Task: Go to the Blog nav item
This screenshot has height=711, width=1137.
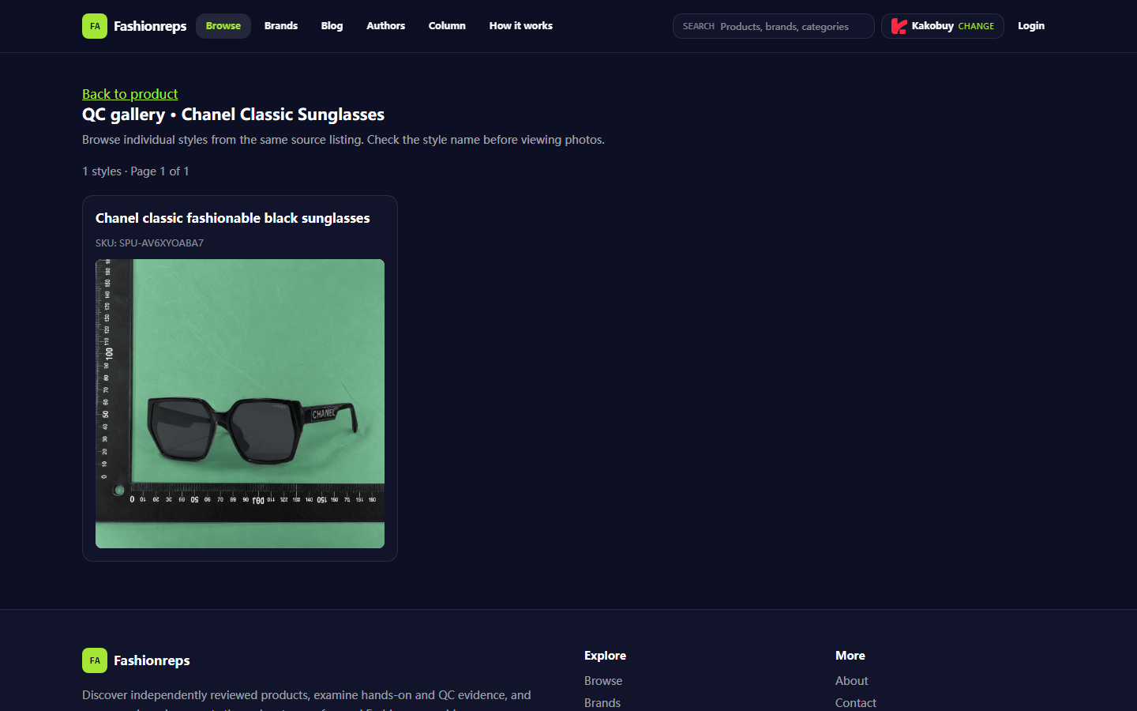Action: click(332, 26)
